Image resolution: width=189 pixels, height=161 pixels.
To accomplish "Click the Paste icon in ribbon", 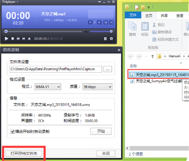I will [x=145, y=28].
